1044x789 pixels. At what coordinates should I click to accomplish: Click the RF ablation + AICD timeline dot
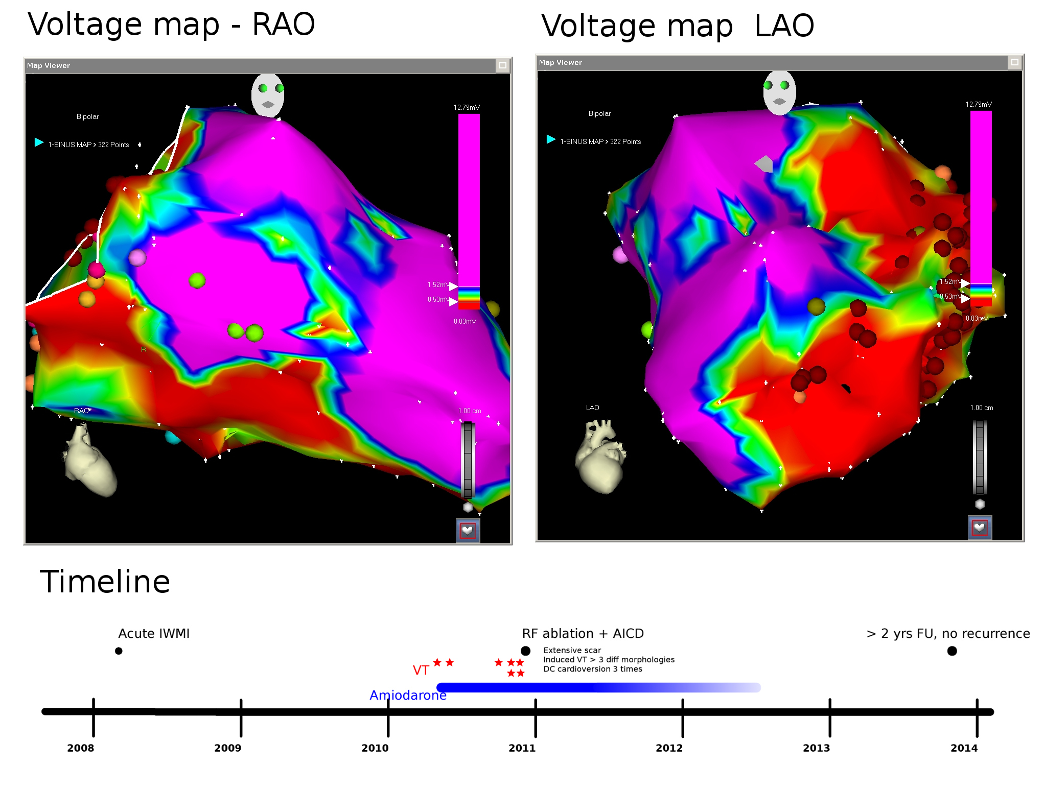point(525,651)
